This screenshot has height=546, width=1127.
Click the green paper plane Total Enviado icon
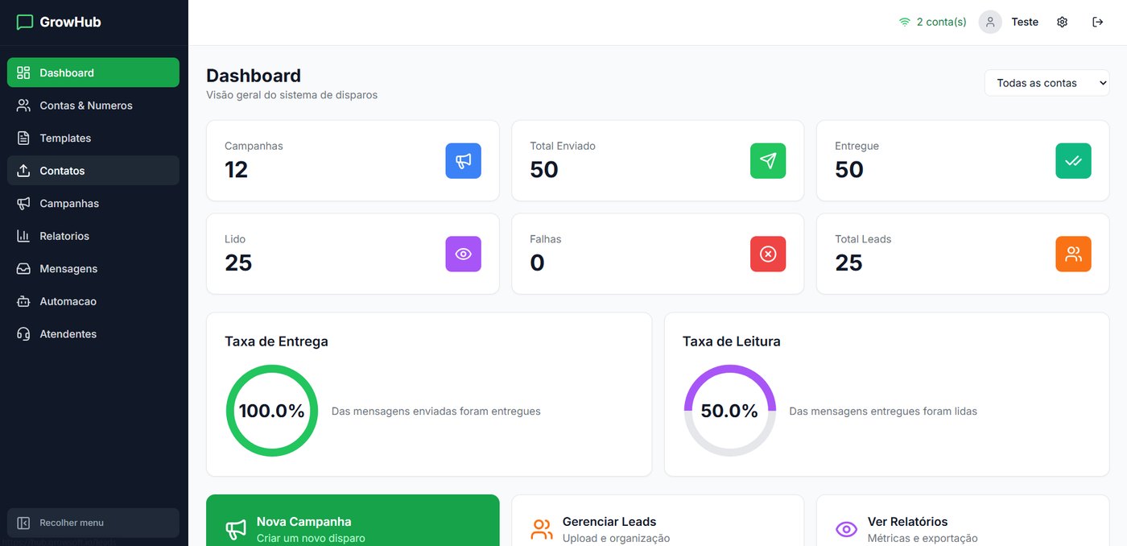[768, 161]
